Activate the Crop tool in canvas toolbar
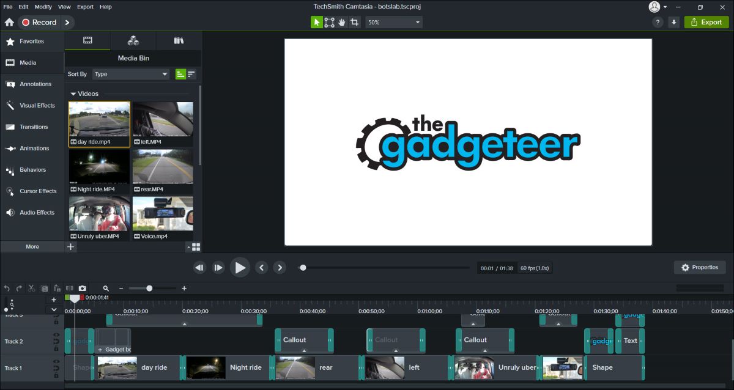Viewport: 734px width, 390px height. pos(354,22)
